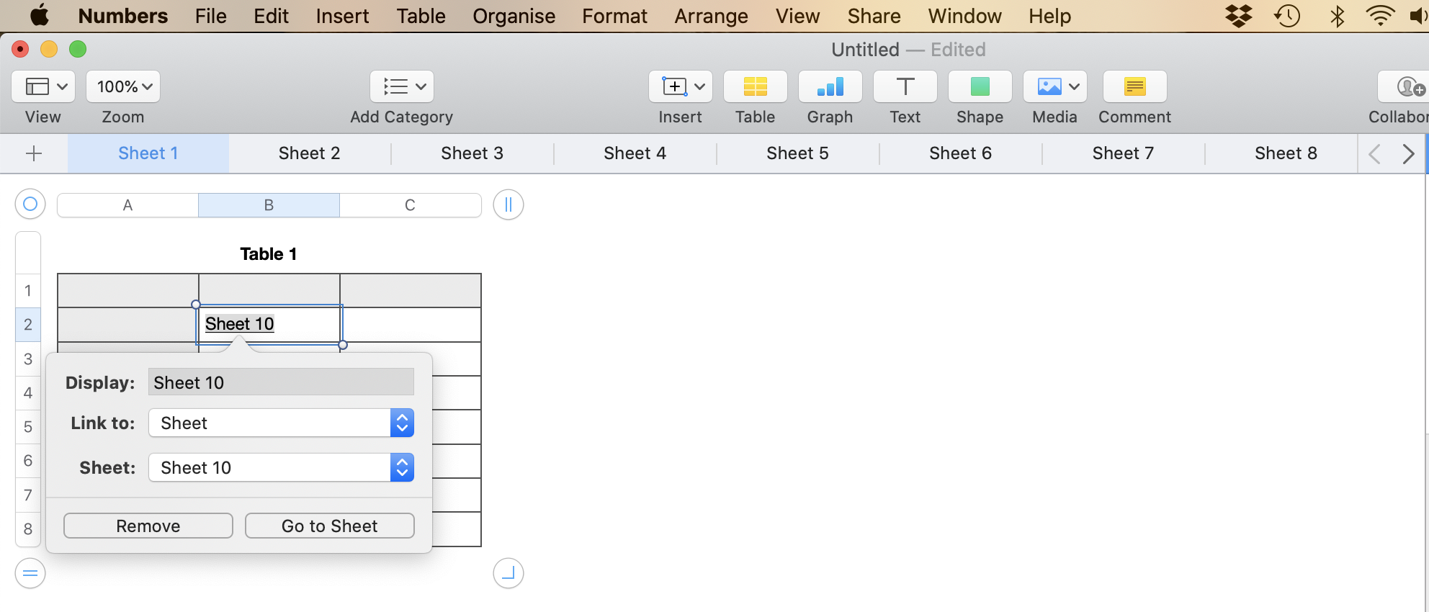Viewport: 1429px width, 612px height.
Task: Add a Comment from the toolbar
Action: (1134, 87)
